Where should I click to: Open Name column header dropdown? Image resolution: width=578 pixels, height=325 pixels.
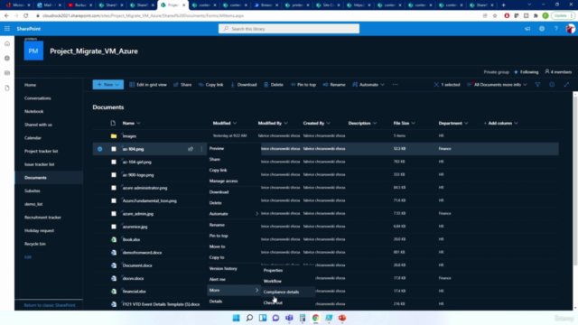click(131, 123)
